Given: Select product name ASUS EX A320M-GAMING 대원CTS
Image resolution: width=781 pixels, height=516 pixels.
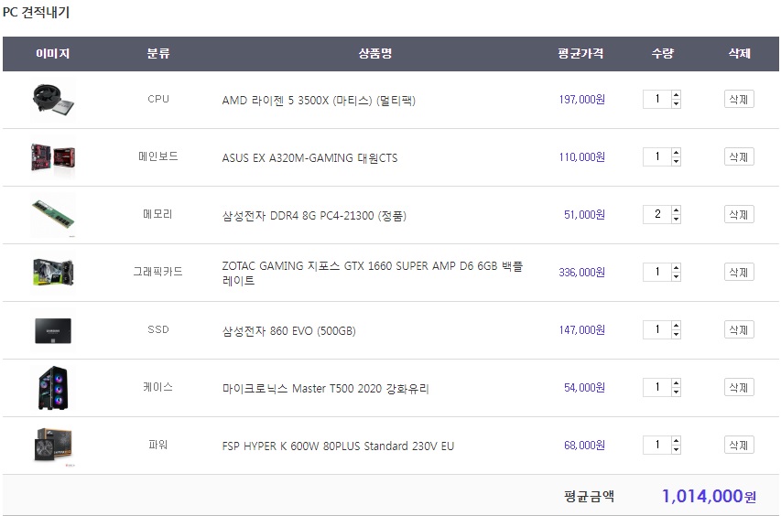Looking at the screenshot, I should (309, 157).
